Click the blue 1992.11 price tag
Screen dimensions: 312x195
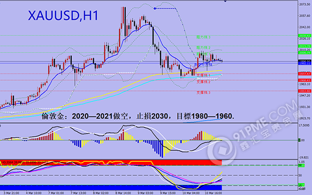coord(305,63)
